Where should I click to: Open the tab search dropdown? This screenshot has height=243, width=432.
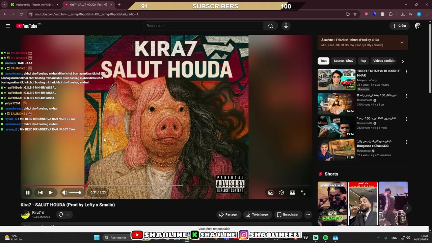point(4,5)
